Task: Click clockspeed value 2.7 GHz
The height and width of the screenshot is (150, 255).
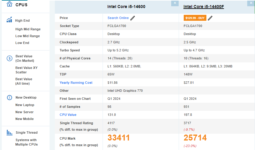Action: point(114,42)
